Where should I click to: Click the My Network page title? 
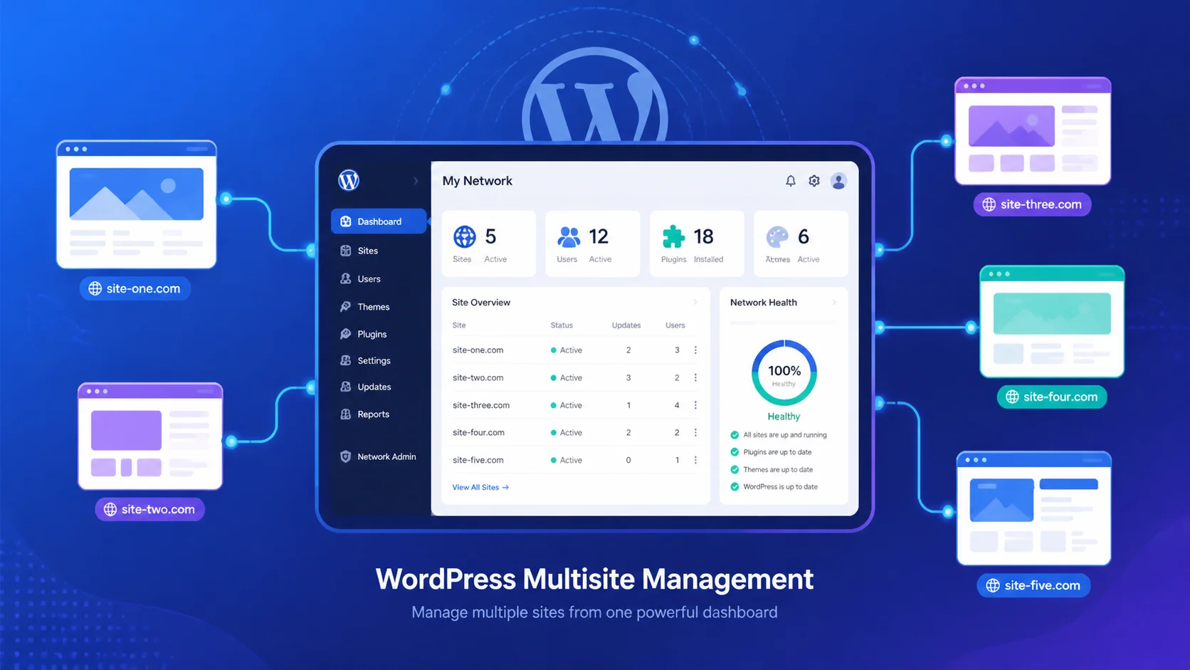pyautogui.click(x=477, y=181)
